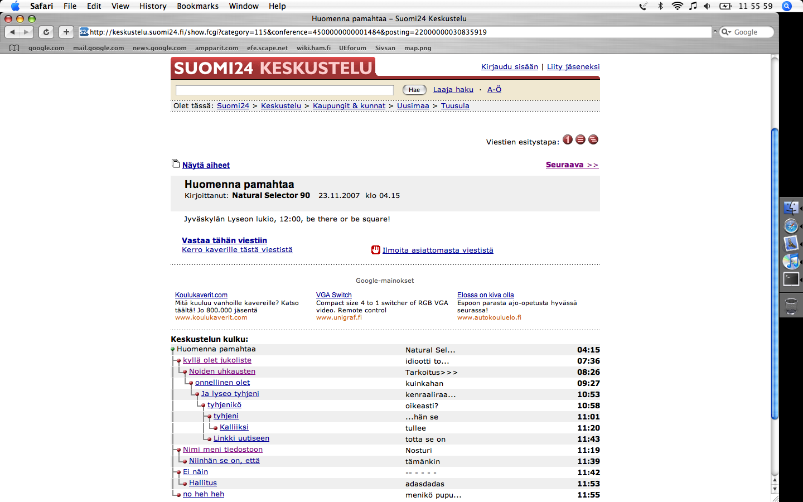Image resolution: width=803 pixels, height=502 pixels.
Task: Open the Uusimaa breadcrumb link
Action: tap(413, 105)
